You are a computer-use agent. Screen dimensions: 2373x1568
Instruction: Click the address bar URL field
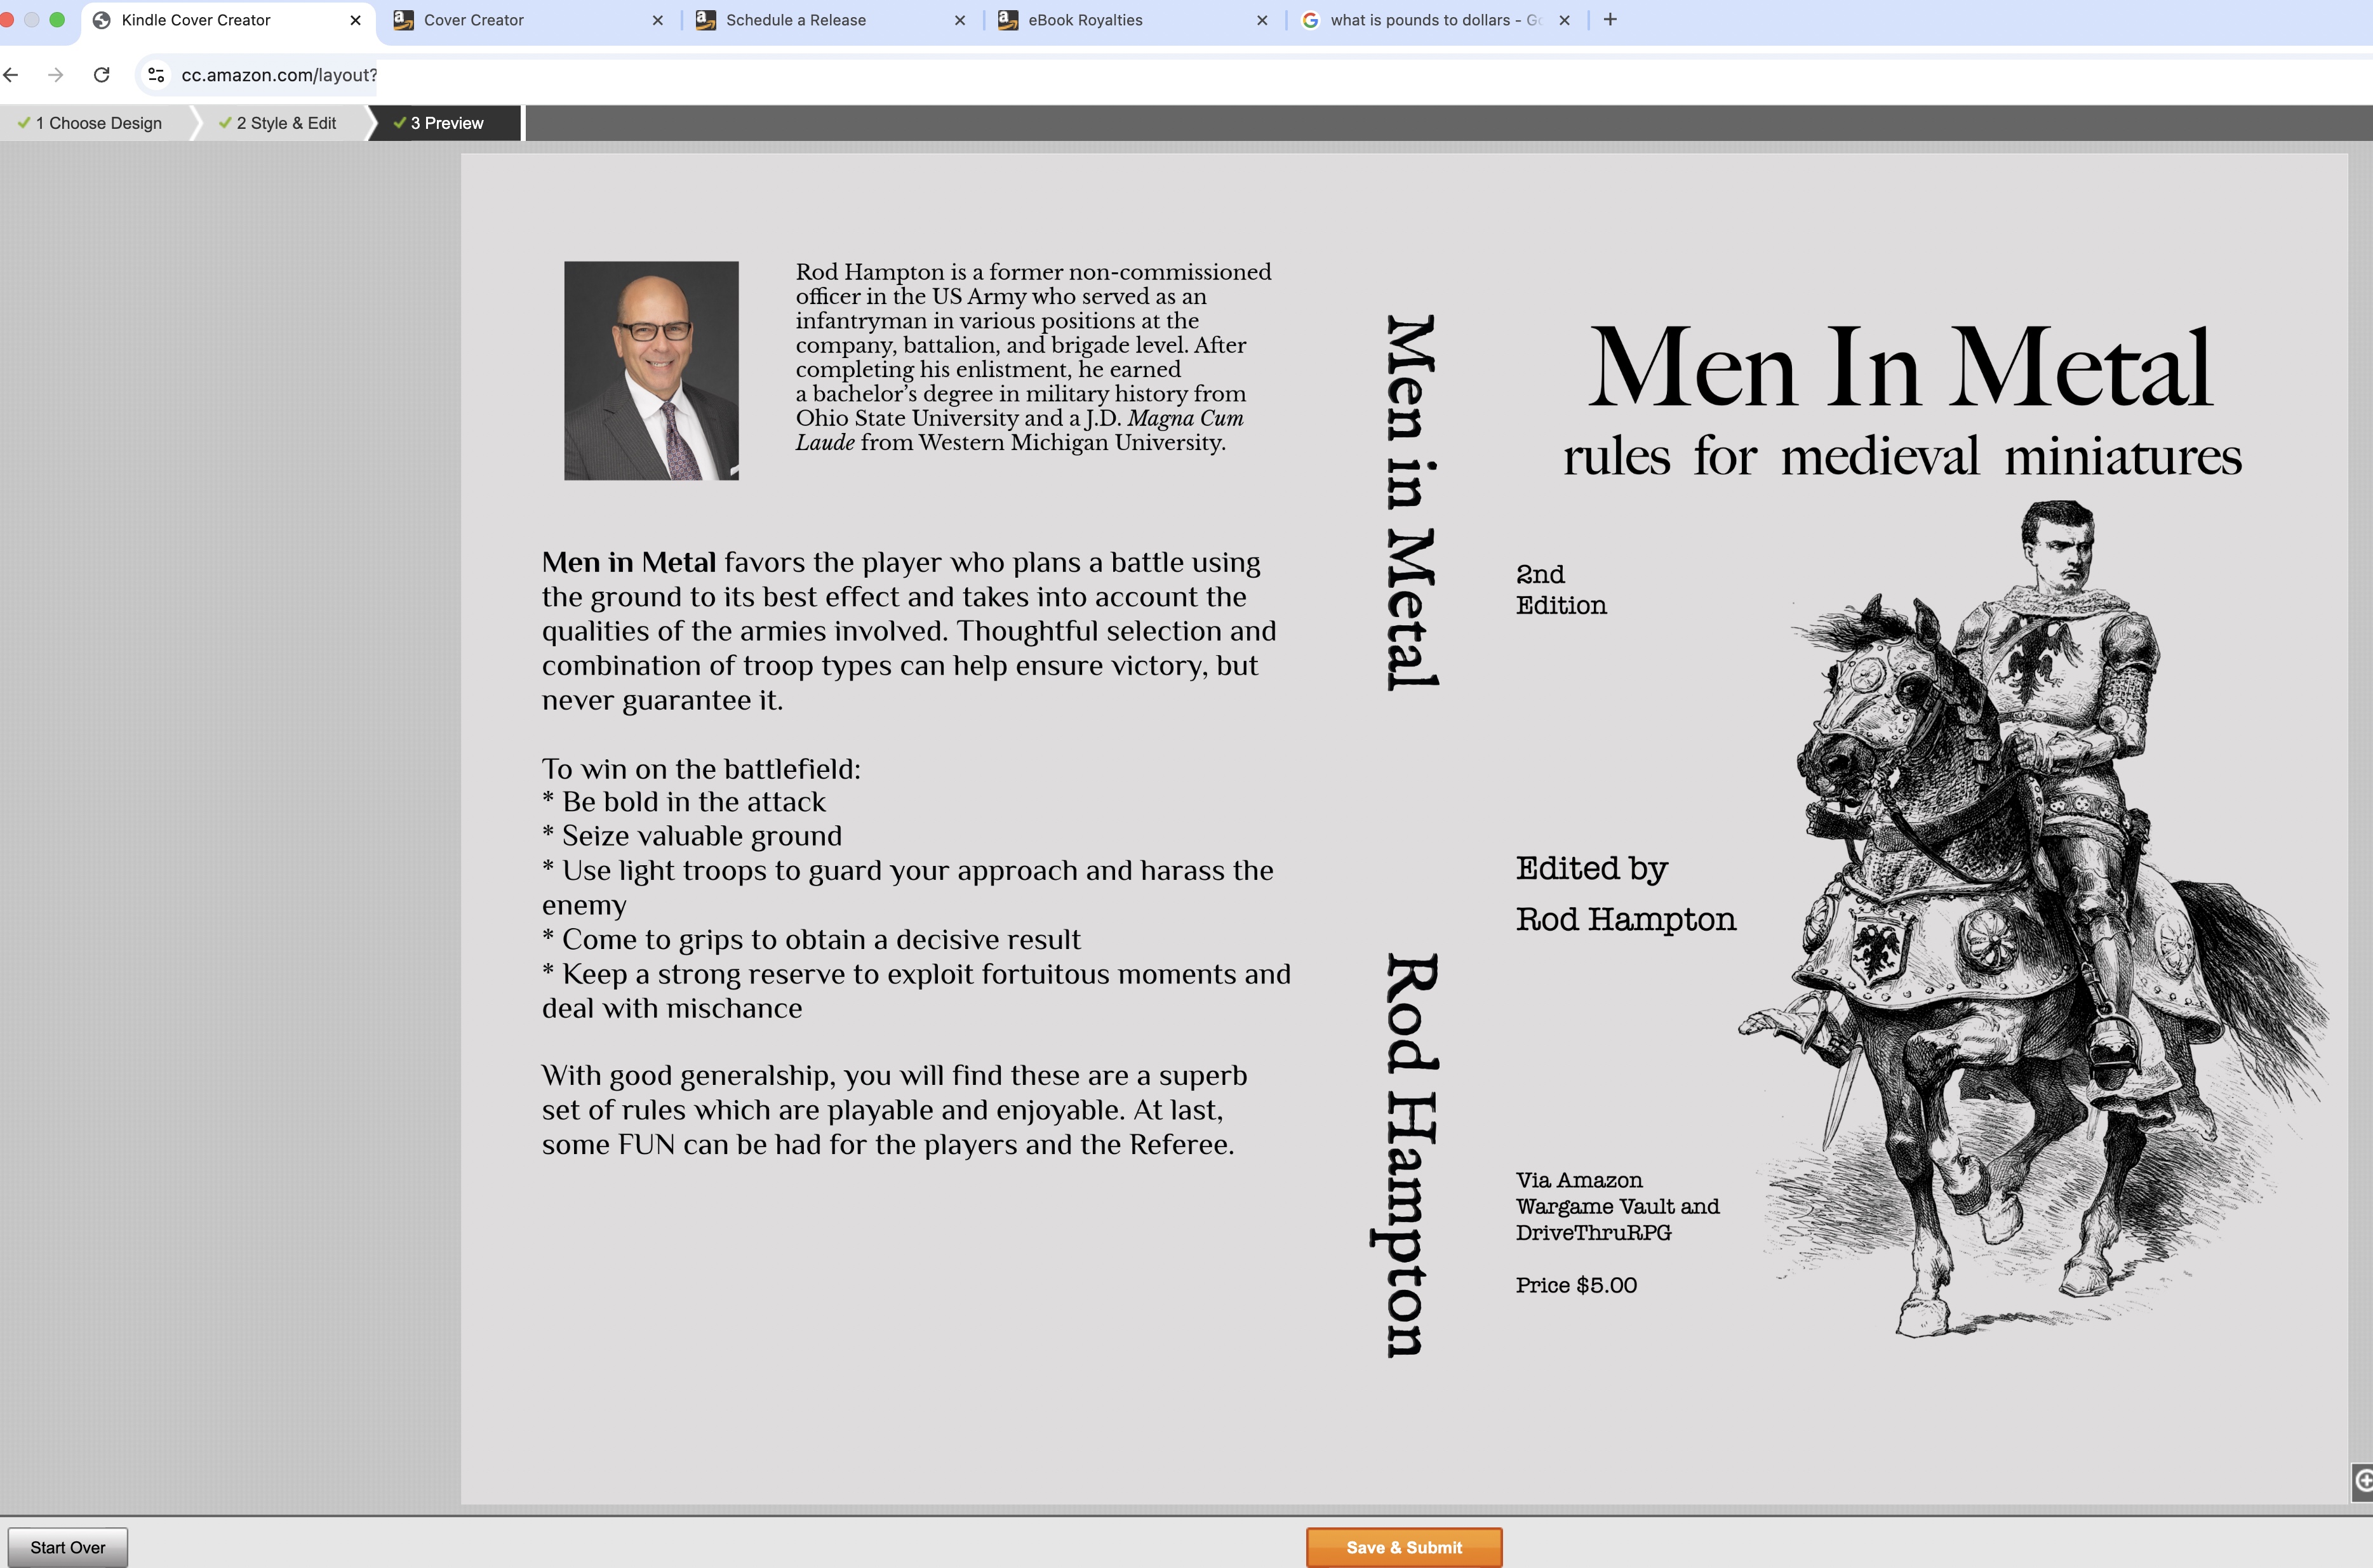[280, 75]
